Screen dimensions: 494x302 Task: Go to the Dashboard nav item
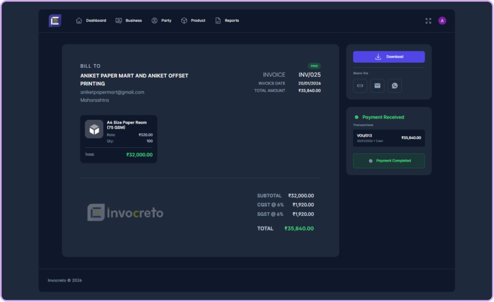click(91, 21)
